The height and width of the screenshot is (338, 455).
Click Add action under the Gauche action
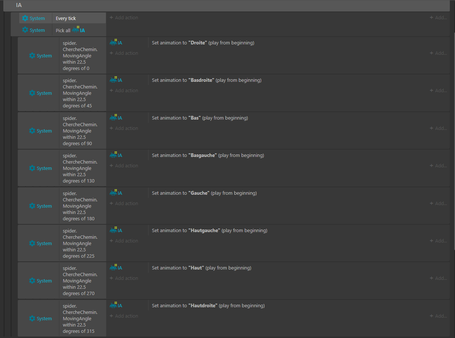(x=124, y=203)
